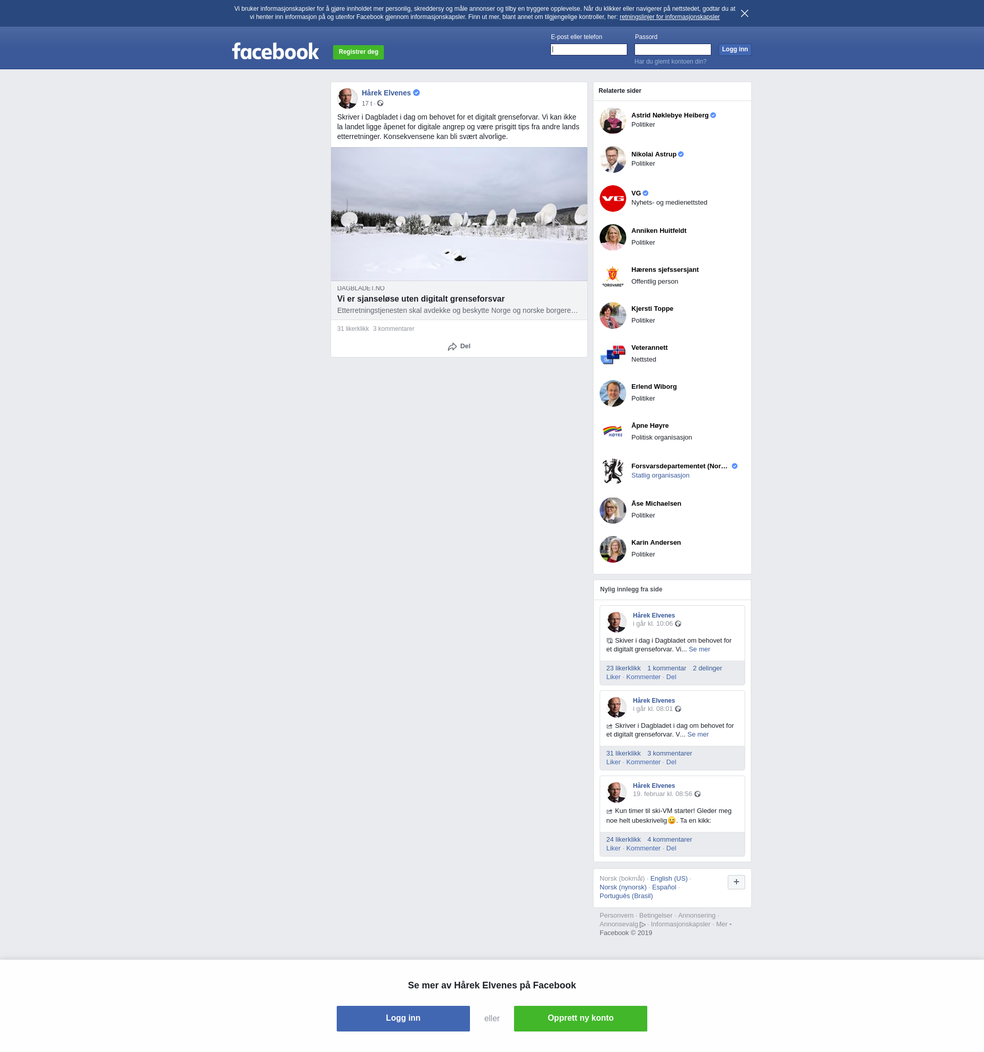Open Har du glemt kontoen din link
Screen dimensions: 984x1052
670,62
